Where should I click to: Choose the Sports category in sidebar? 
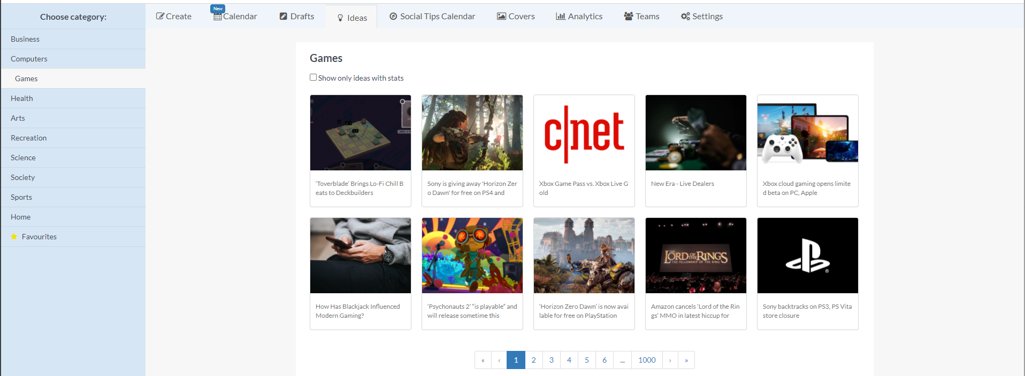pos(21,197)
